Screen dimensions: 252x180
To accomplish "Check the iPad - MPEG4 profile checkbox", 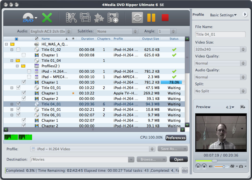I will (29, 77).
